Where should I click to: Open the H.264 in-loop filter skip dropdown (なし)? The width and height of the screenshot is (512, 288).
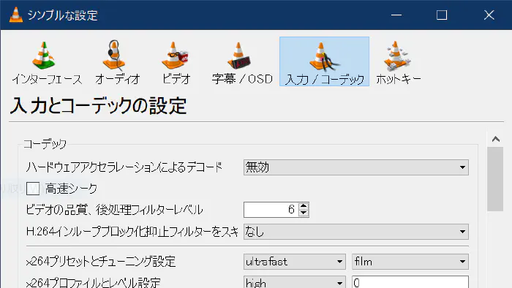coord(356,232)
